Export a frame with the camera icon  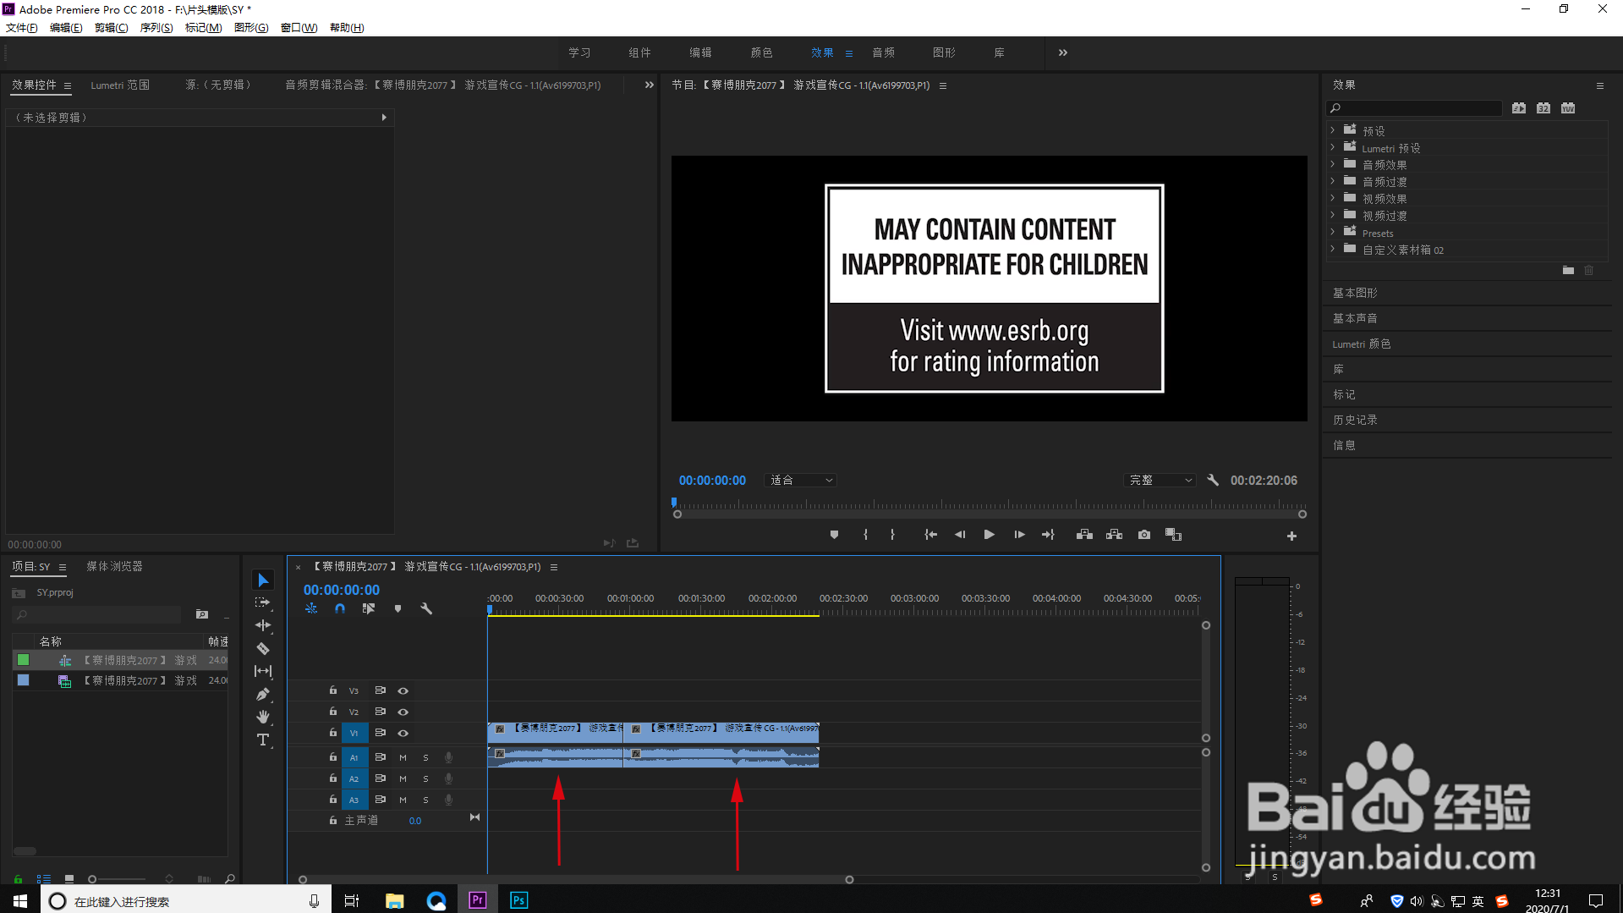1144,535
